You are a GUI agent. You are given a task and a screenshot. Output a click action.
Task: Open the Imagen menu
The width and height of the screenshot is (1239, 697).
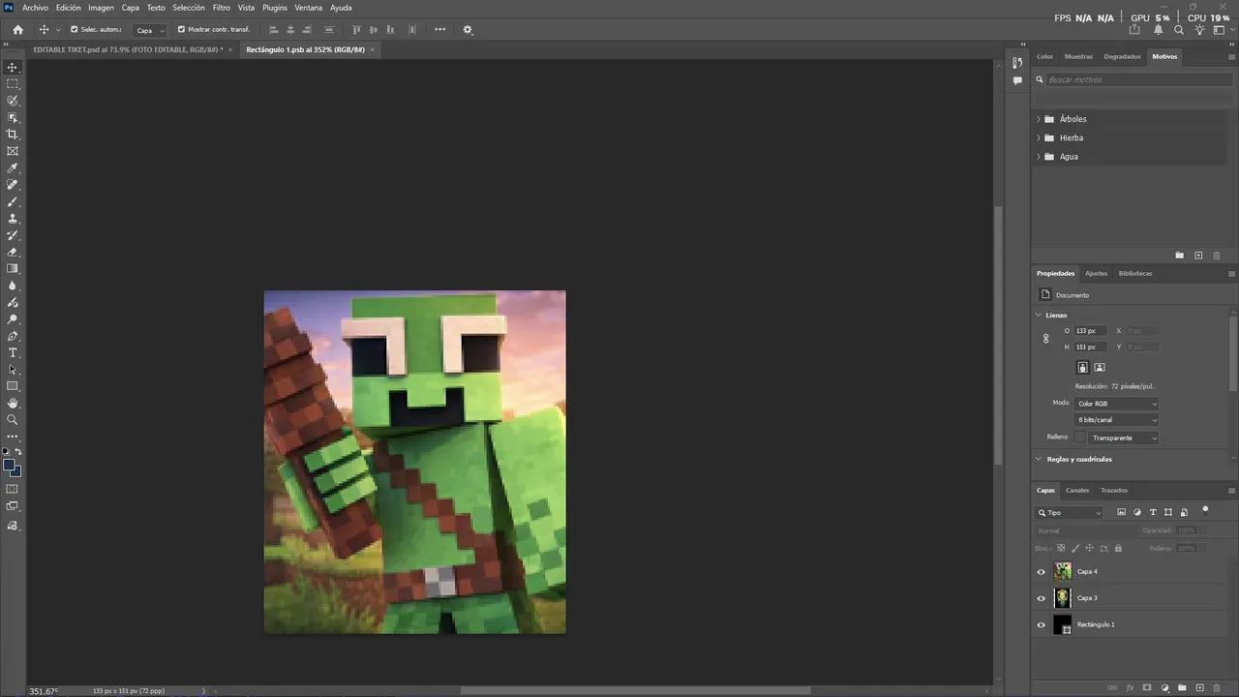point(102,8)
